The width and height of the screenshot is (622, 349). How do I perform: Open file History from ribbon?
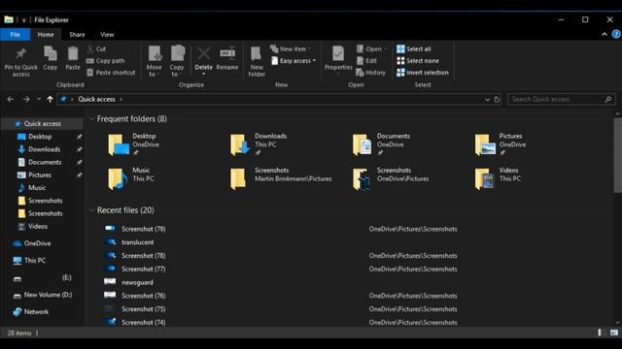tap(371, 73)
